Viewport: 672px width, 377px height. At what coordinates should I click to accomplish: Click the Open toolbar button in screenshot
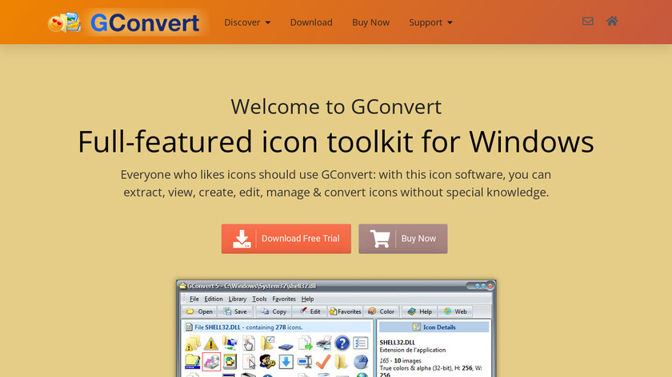point(199,312)
